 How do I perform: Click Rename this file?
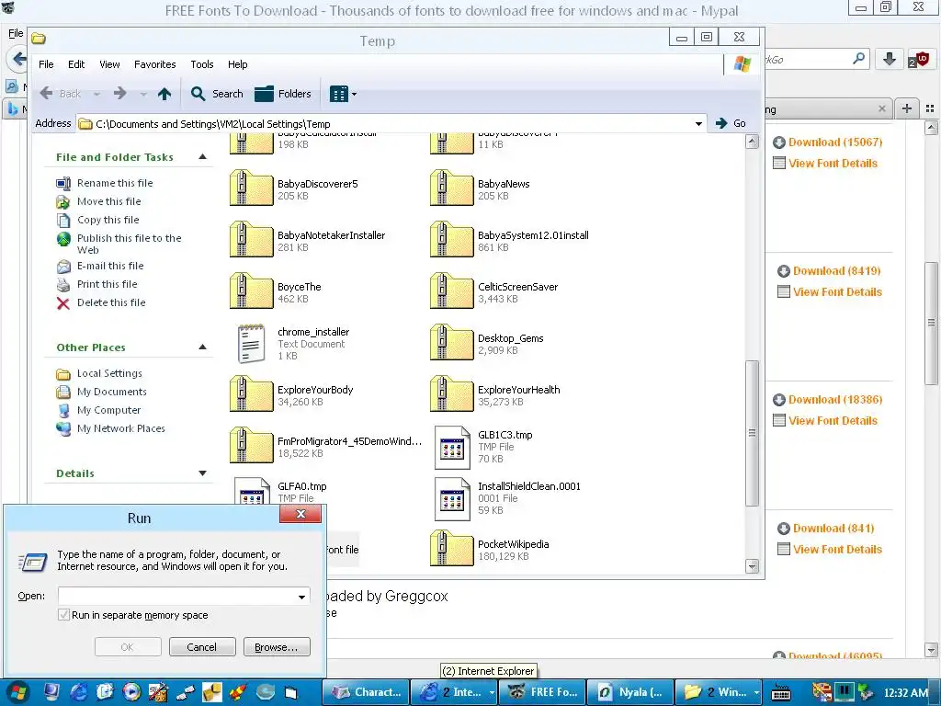(x=115, y=183)
